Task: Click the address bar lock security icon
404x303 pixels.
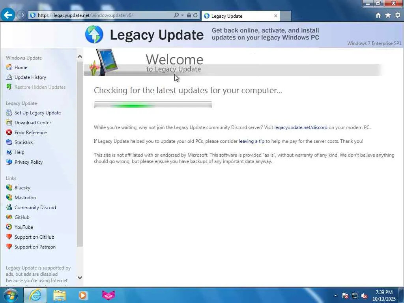Action: tap(189, 15)
